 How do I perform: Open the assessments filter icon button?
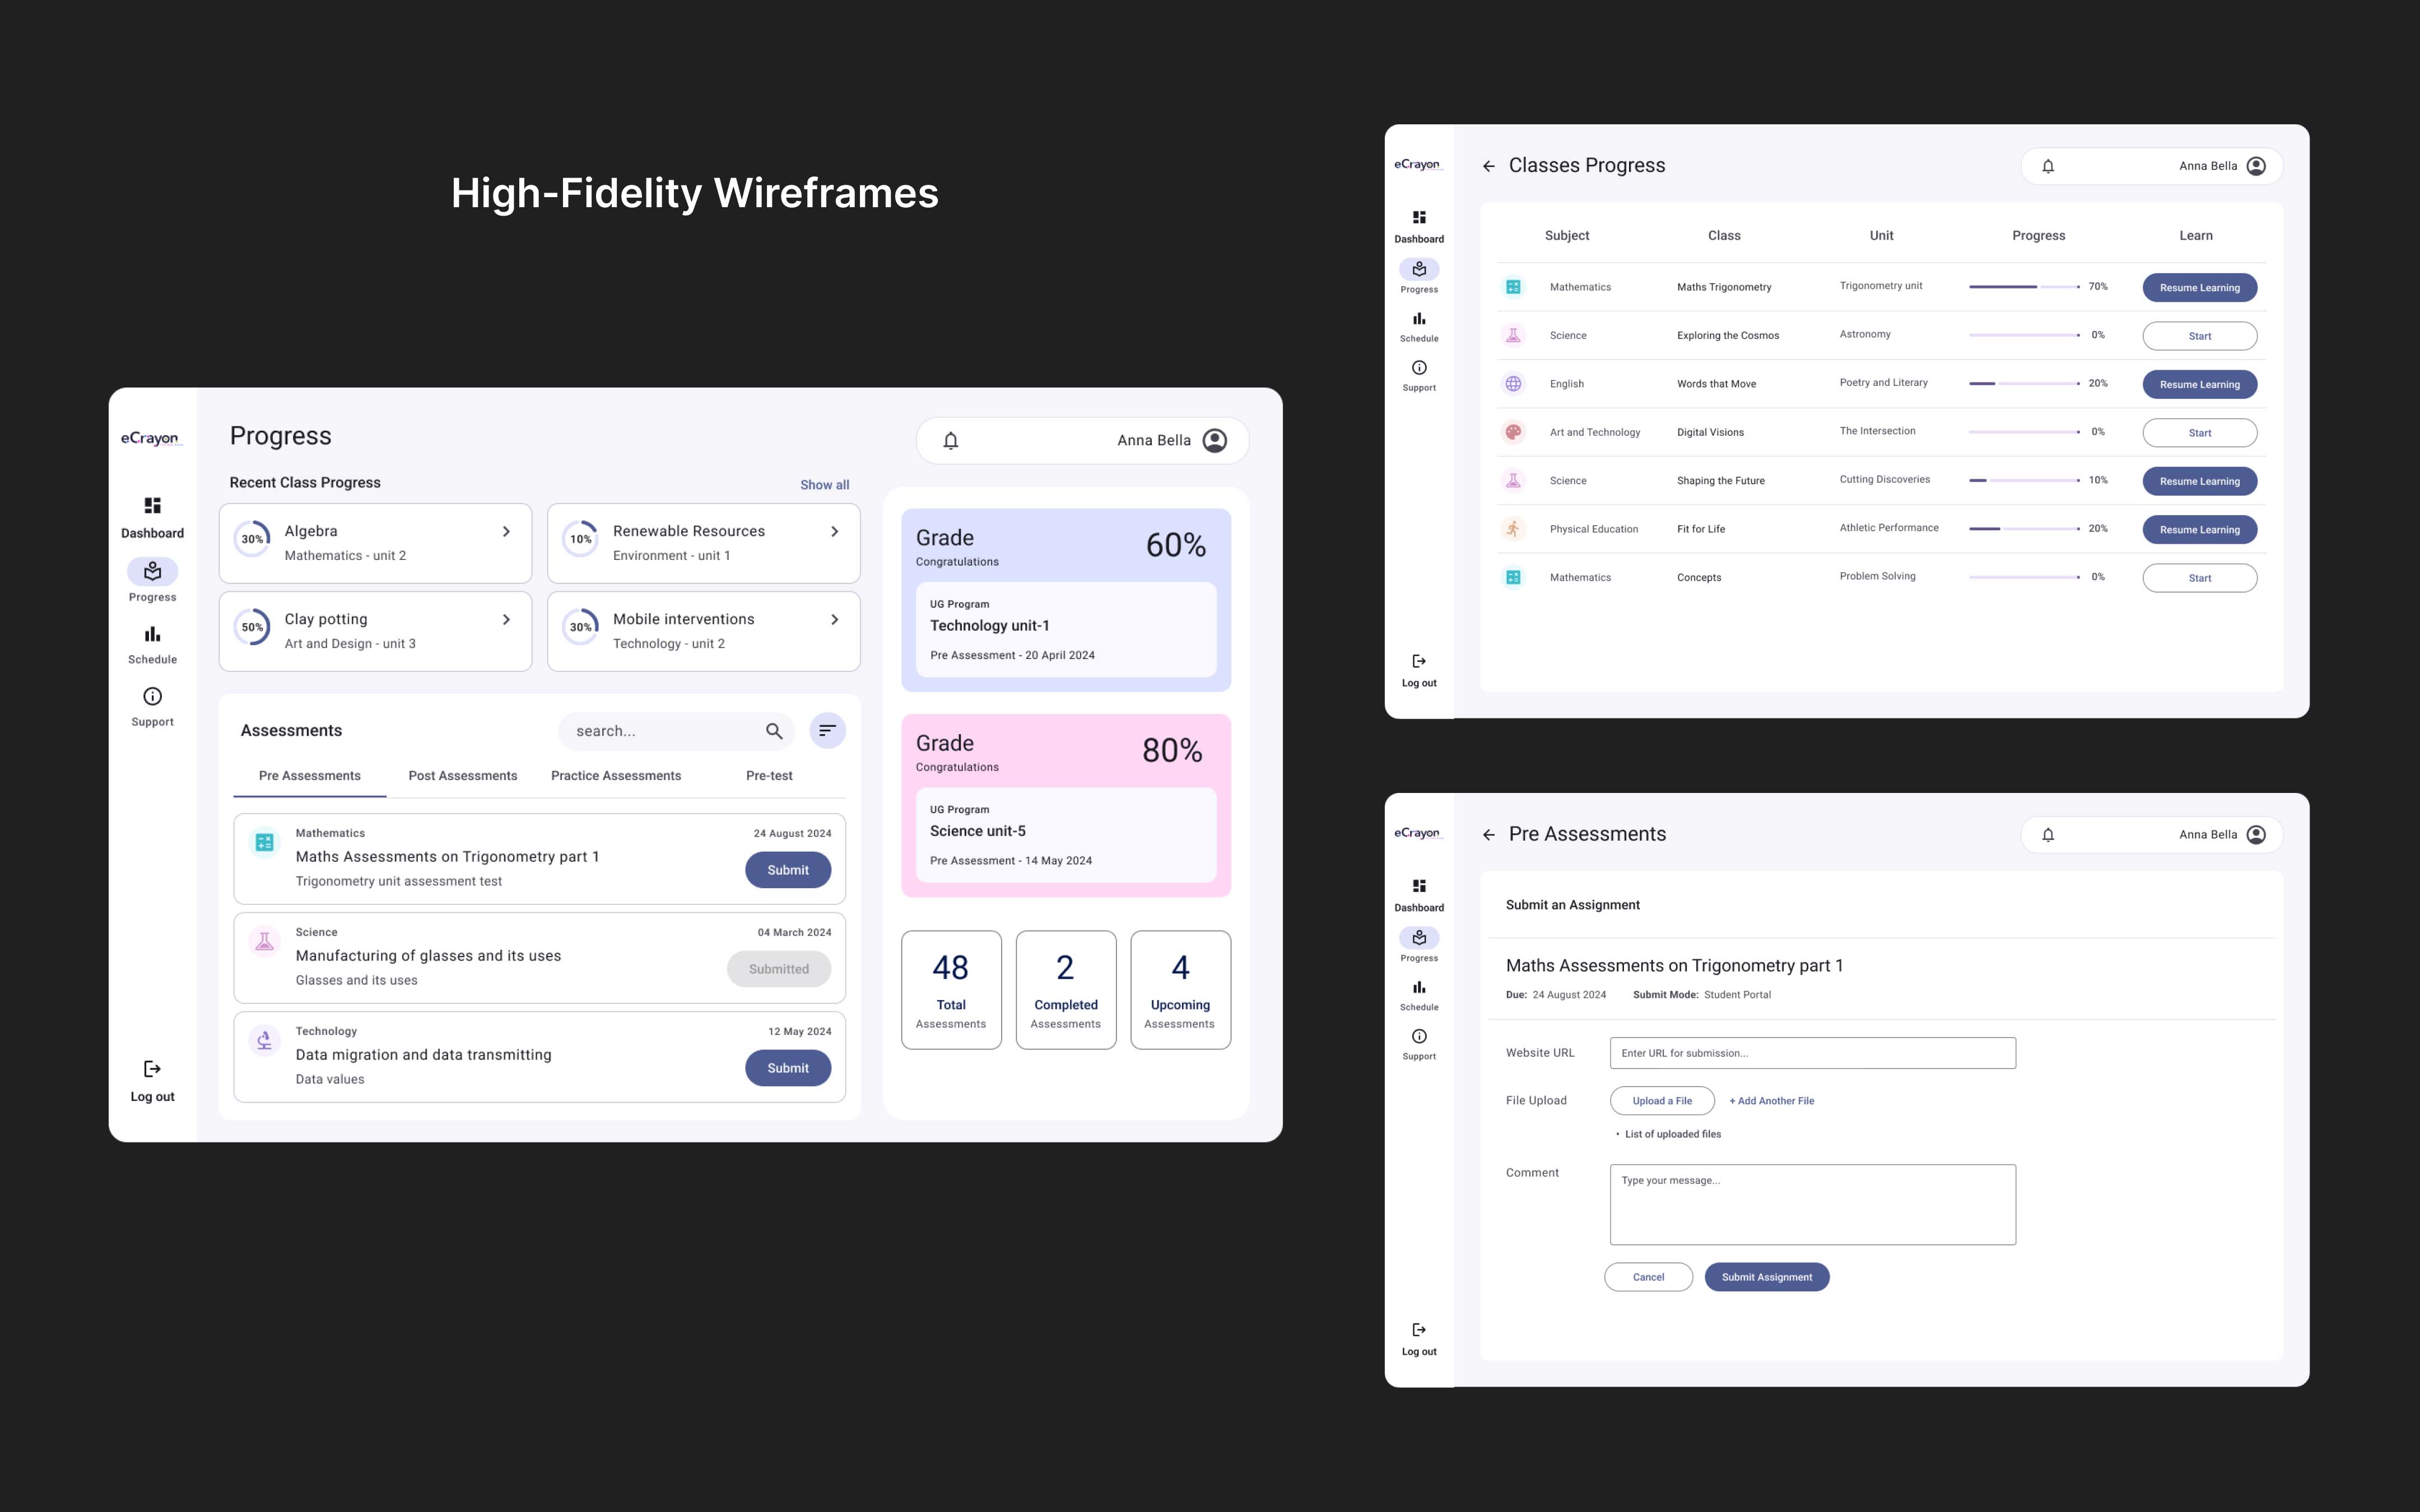click(827, 731)
